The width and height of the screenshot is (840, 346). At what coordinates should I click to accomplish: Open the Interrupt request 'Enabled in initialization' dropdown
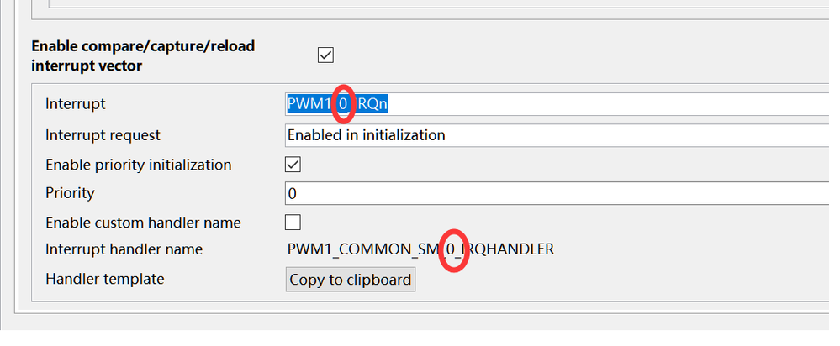pyautogui.click(x=555, y=134)
